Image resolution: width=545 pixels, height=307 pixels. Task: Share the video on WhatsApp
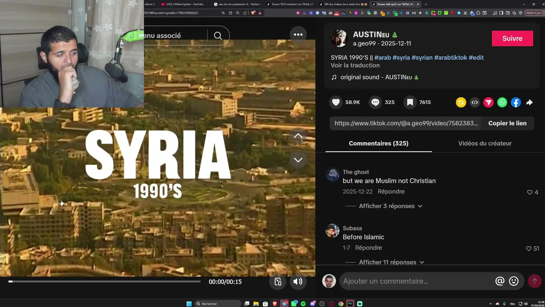coord(502,102)
